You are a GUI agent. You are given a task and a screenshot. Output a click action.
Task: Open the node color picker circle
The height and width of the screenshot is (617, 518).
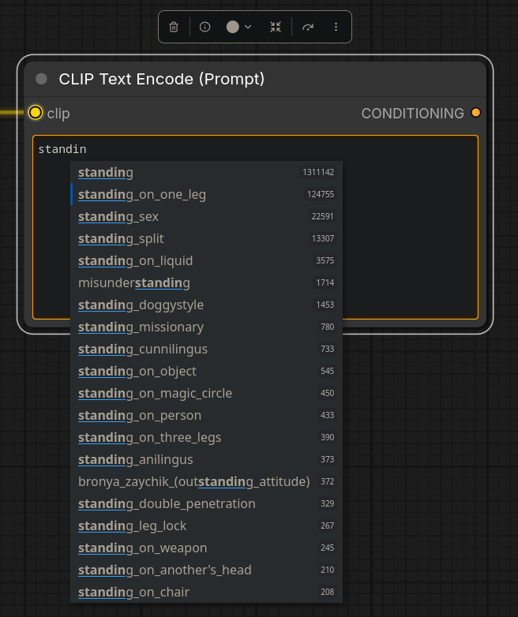(x=233, y=27)
